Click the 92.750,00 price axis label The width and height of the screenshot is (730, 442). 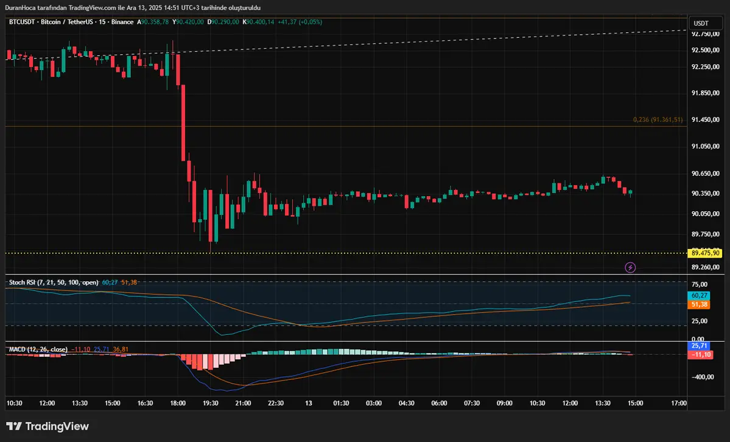coord(705,34)
